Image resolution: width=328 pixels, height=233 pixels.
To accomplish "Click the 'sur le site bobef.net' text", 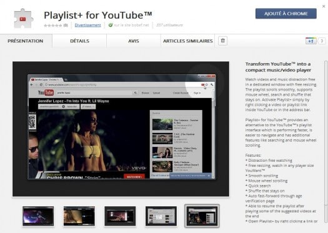I will coord(131,25).
